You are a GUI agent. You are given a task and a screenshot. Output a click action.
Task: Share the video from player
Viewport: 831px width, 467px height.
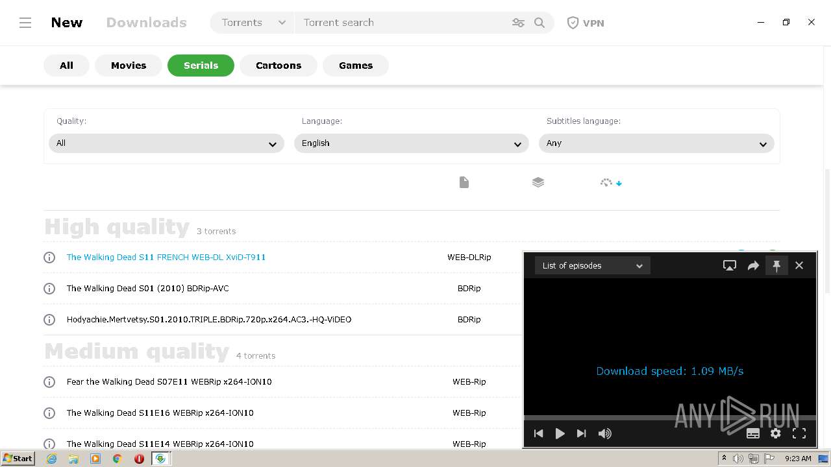[753, 265]
